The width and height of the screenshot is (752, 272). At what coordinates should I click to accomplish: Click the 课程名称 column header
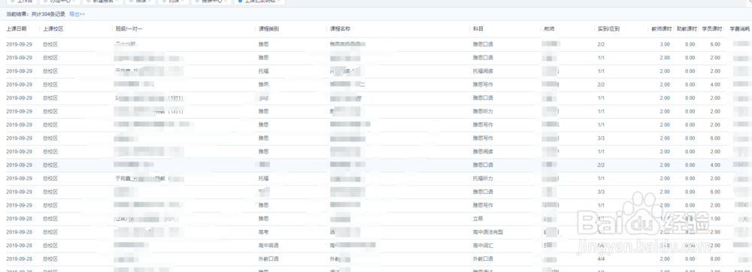[341, 29]
